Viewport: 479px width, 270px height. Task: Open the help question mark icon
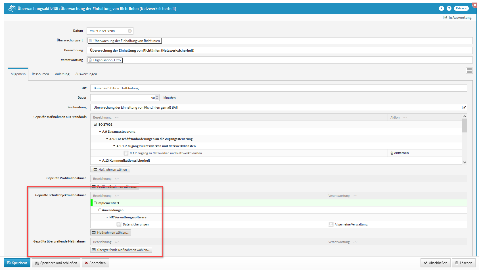(x=449, y=9)
